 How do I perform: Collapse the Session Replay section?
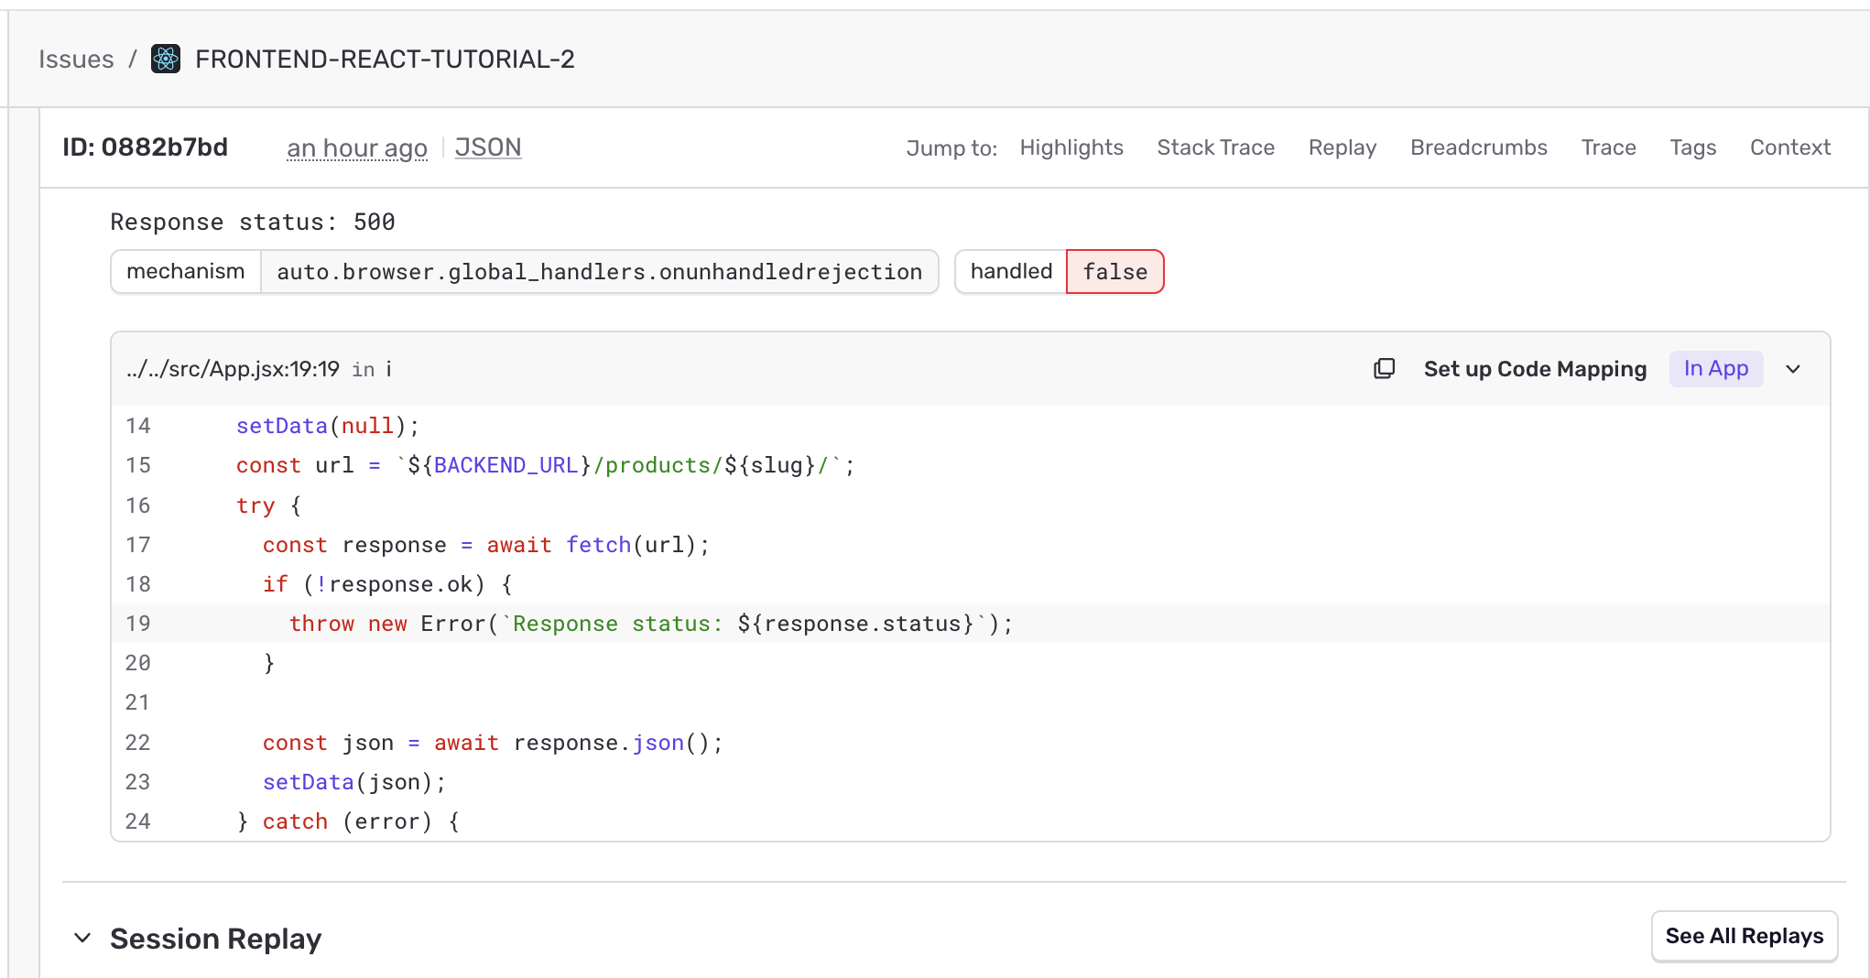pos(82,938)
